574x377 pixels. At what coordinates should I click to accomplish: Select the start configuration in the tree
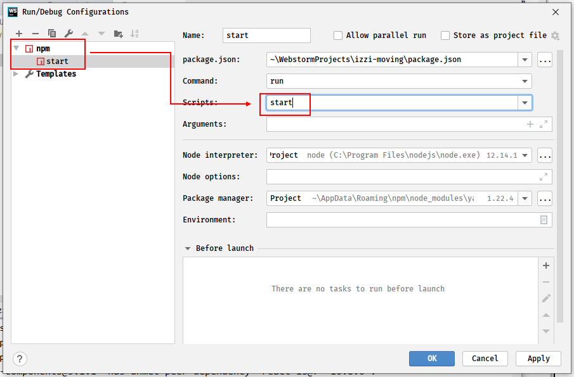click(x=93, y=61)
